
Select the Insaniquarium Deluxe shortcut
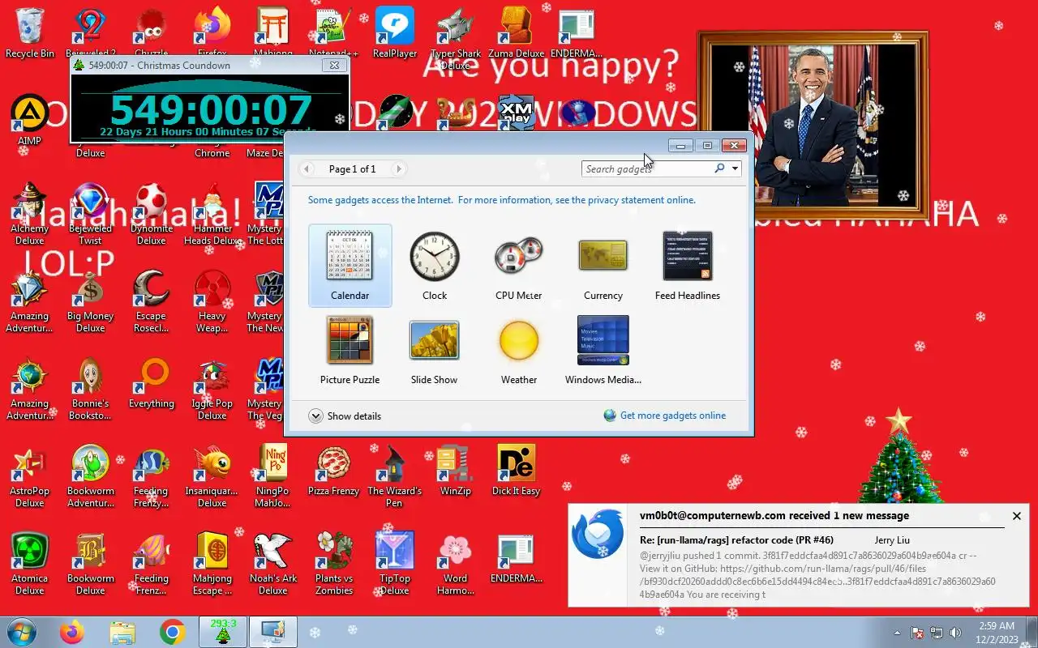click(x=212, y=477)
